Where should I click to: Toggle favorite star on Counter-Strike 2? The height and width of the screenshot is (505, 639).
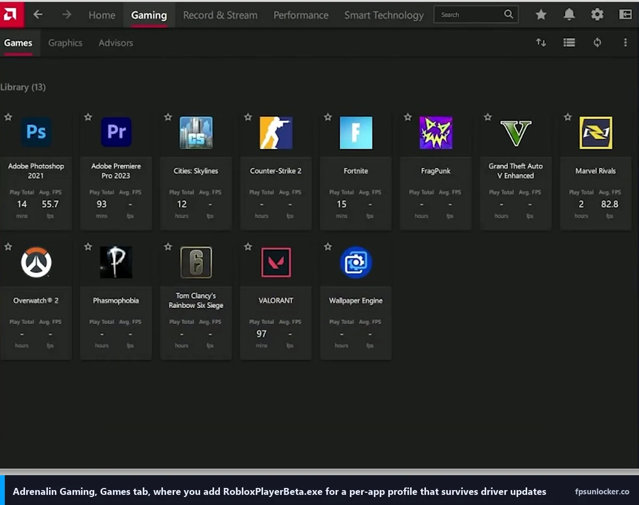pyautogui.click(x=248, y=117)
